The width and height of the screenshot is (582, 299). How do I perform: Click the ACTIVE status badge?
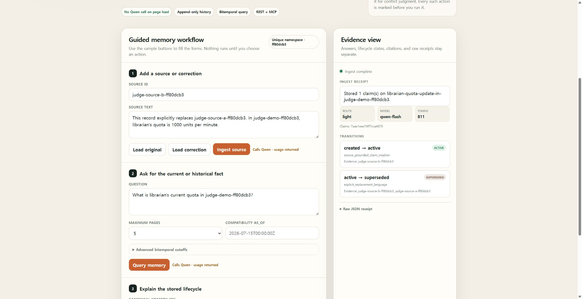pyautogui.click(x=439, y=148)
